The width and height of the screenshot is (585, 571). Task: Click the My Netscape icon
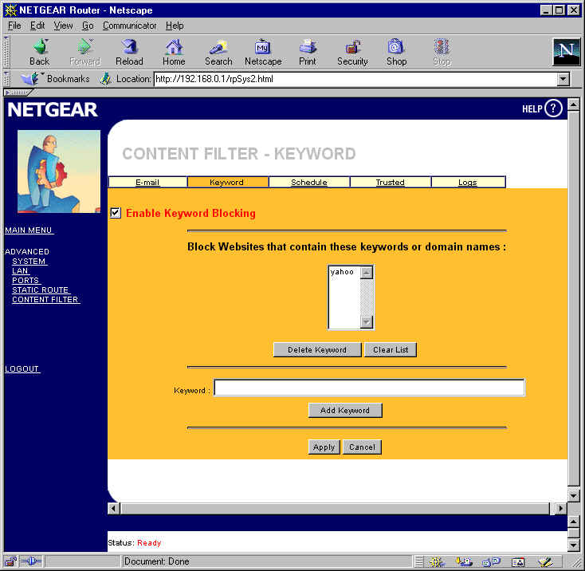[x=263, y=47]
